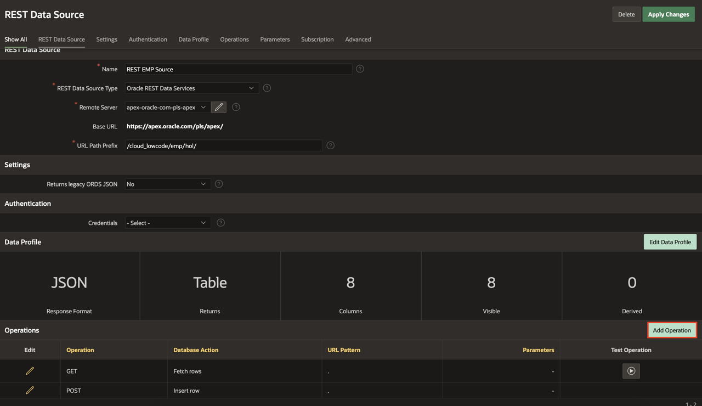Open help icon next to Credentials
Screen dimensions: 702x406
point(220,223)
